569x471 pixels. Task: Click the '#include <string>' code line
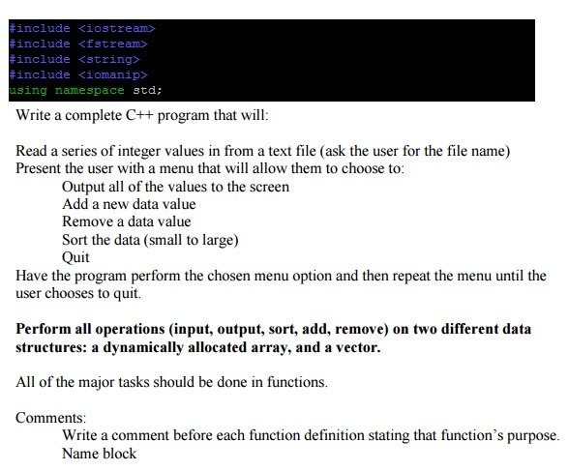tap(75, 59)
